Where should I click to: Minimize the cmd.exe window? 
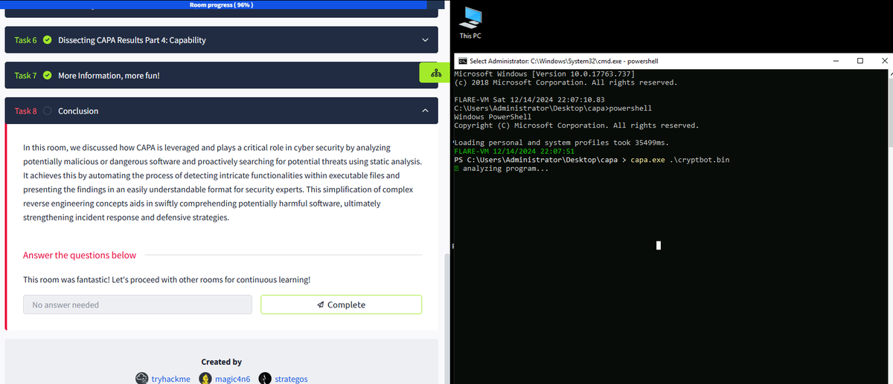[x=834, y=61]
